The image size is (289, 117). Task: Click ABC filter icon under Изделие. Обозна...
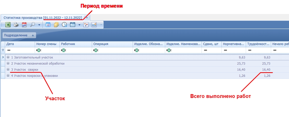[x=136, y=50]
